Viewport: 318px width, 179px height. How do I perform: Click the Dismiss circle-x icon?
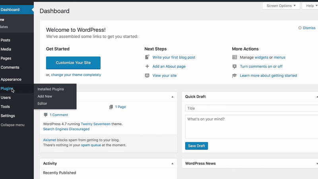300,28
